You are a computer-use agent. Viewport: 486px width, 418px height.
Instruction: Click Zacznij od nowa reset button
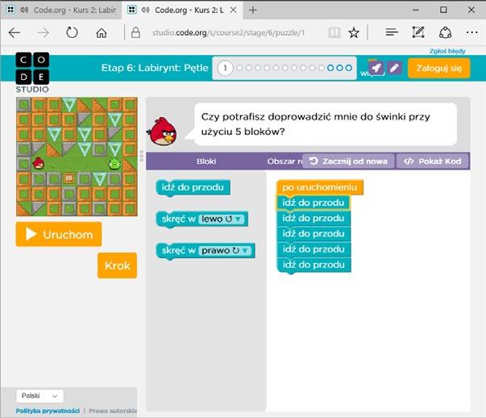[x=348, y=161]
